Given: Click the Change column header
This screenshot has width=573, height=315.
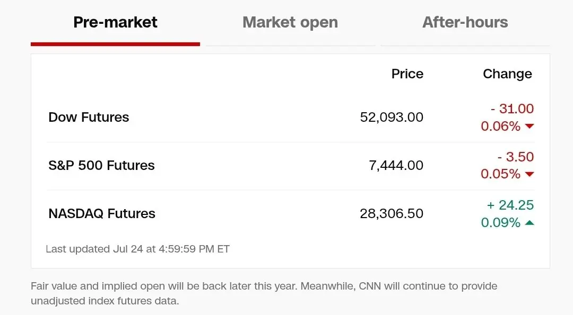Looking at the screenshot, I should click(x=507, y=74).
